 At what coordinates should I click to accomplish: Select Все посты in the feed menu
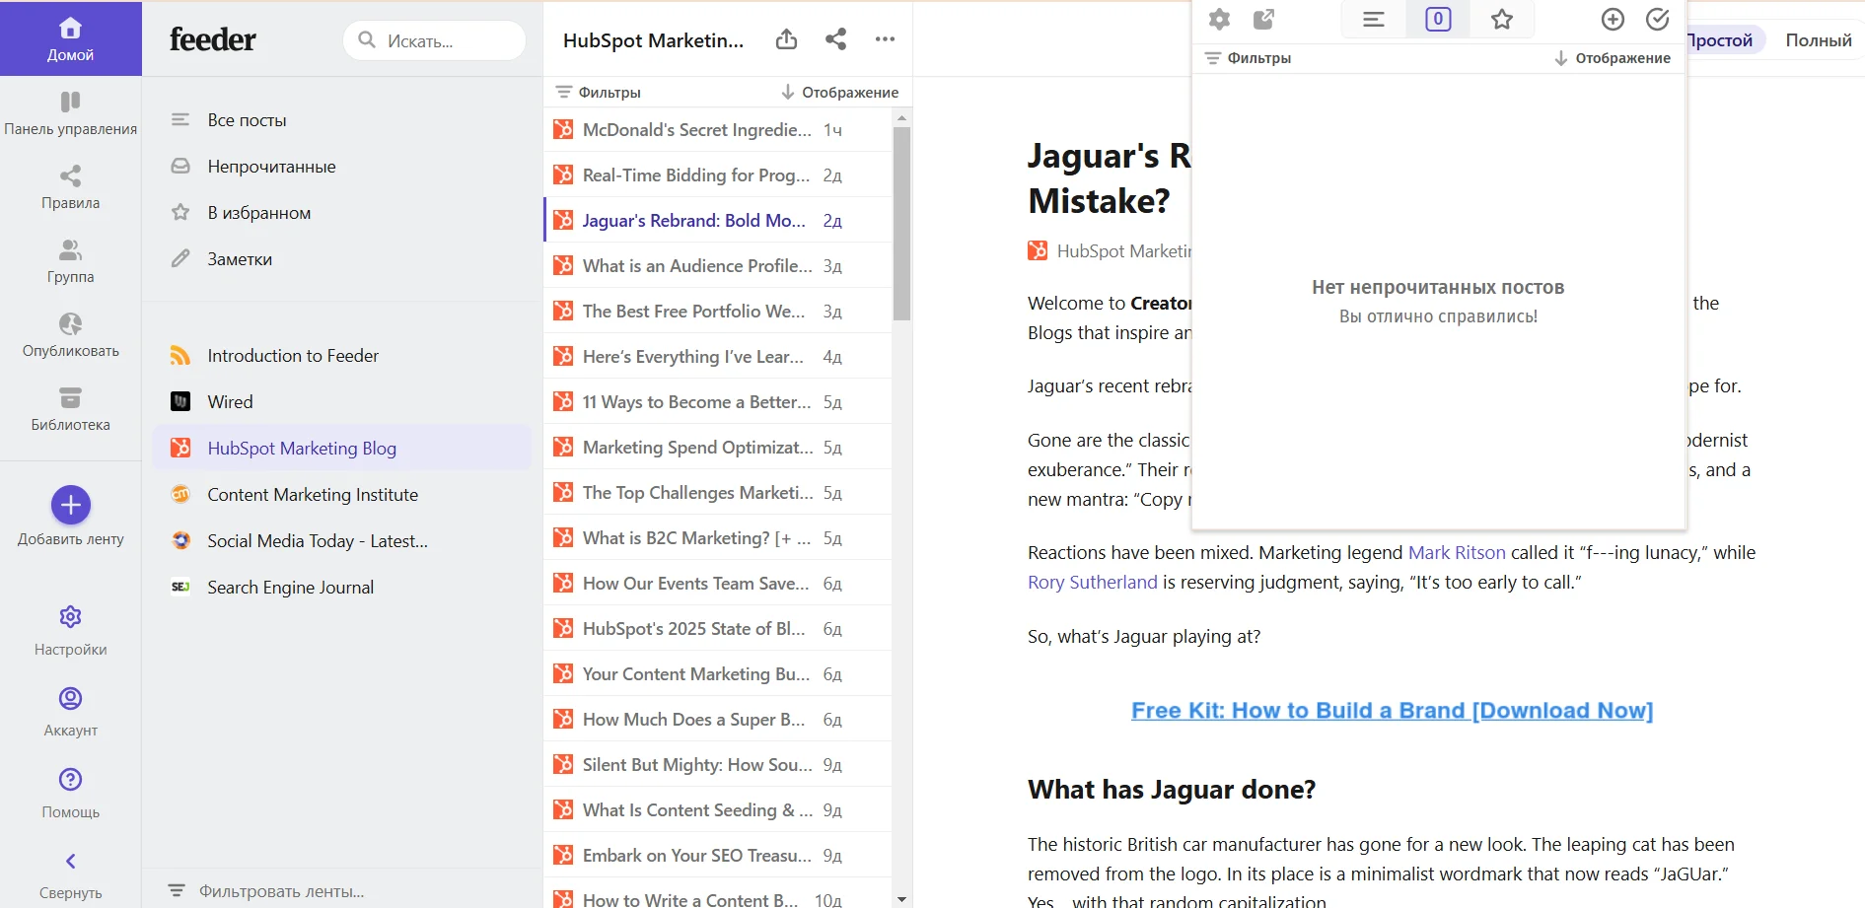pyautogui.click(x=340, y=120)
